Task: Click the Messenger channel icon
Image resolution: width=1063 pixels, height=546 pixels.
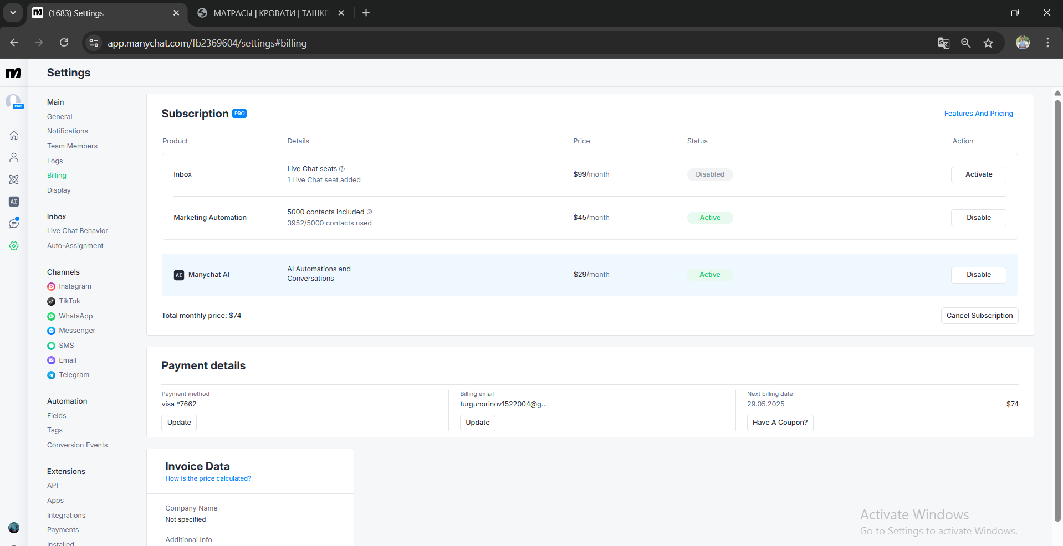Action: click(51, 331)
